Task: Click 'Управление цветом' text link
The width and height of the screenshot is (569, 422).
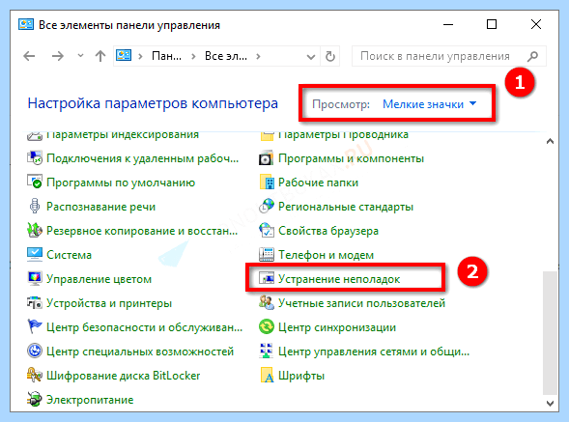Action: [100, 279]
